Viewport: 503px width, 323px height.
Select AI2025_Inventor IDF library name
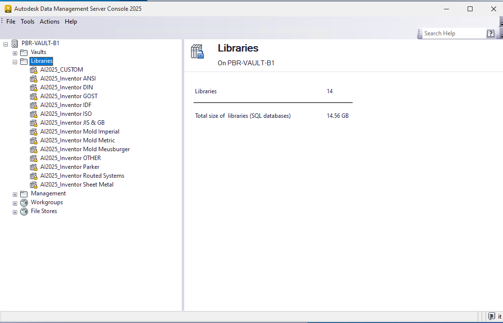pyautogui.click(x=66, y=105)
